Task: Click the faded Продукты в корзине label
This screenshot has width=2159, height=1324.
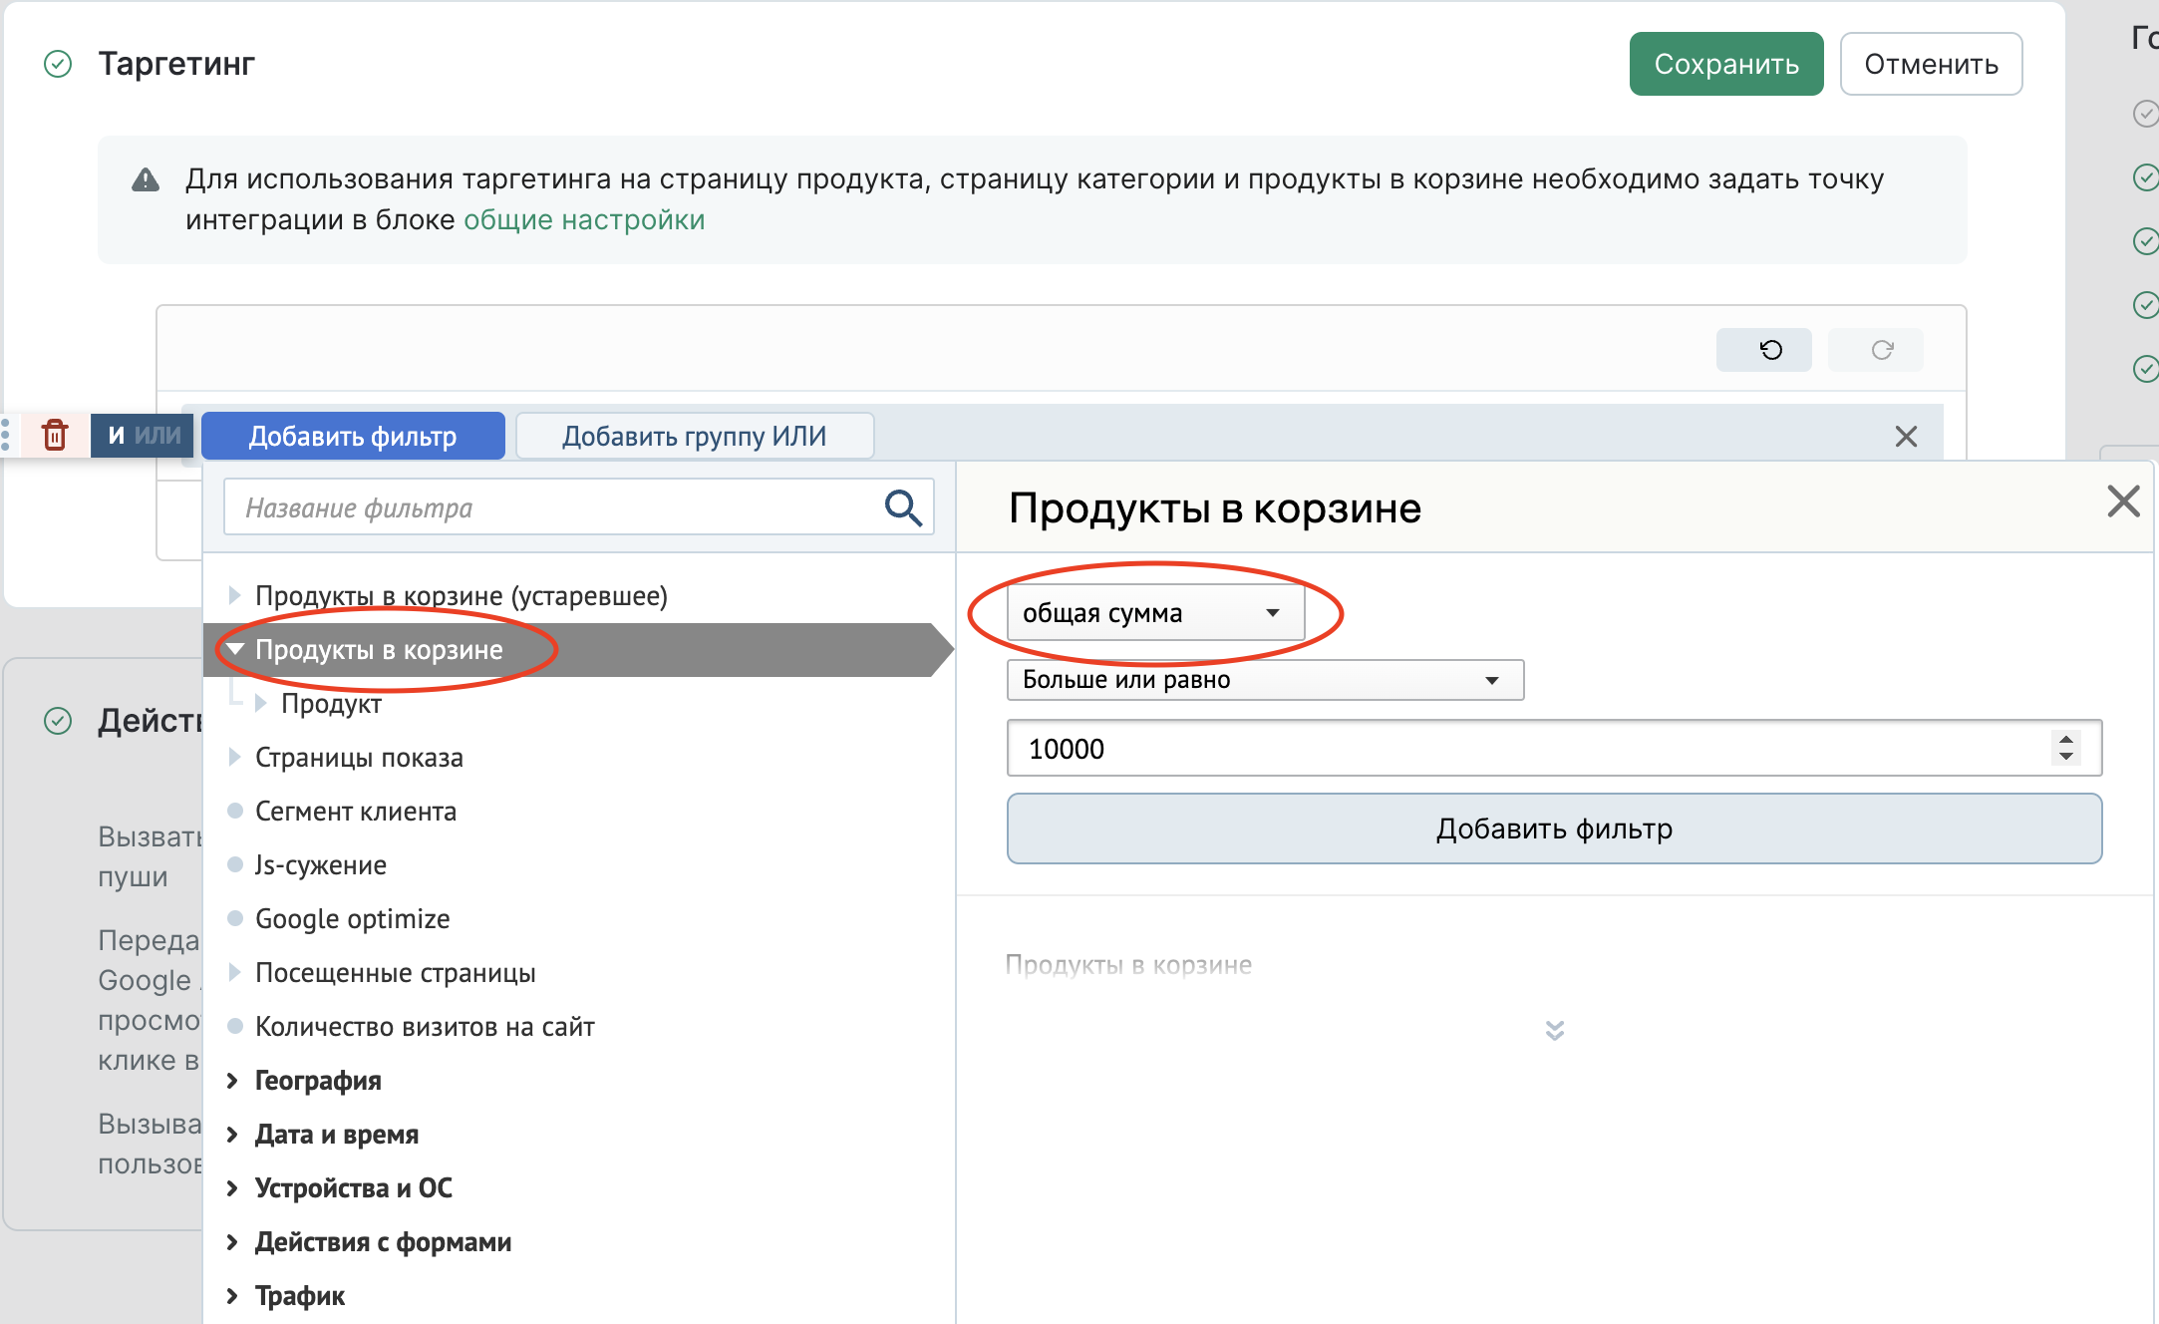Action: point(1128,964)
